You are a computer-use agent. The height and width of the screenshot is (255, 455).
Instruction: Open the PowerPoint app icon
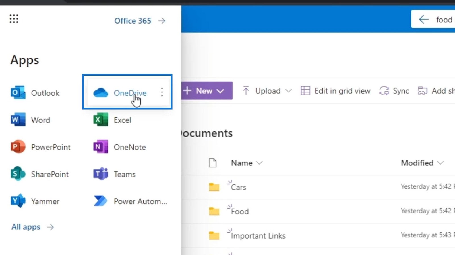pos(18,147)
